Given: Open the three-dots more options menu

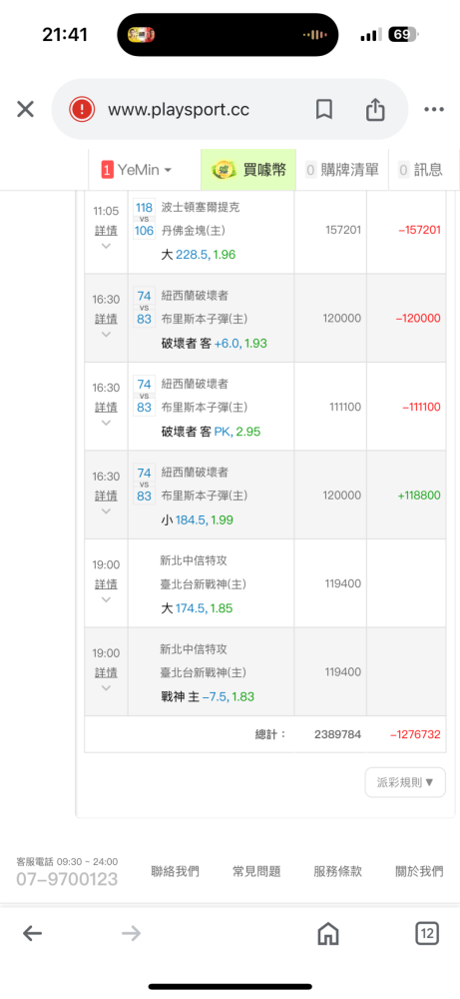Looking at the screenshot, I should tap(434, 110).
